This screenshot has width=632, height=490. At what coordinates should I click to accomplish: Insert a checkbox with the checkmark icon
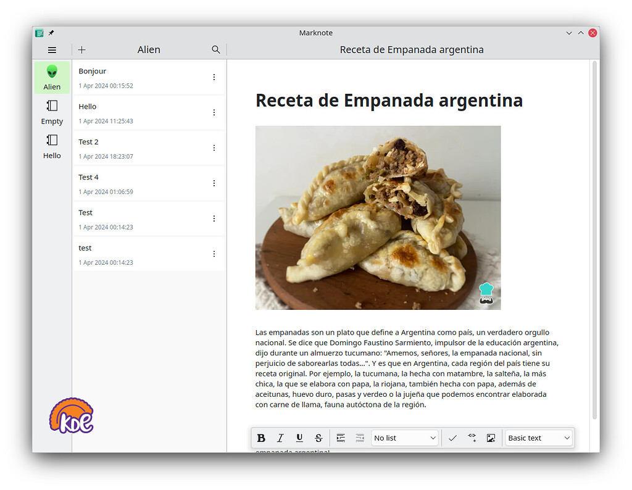(x=452, y=438)
